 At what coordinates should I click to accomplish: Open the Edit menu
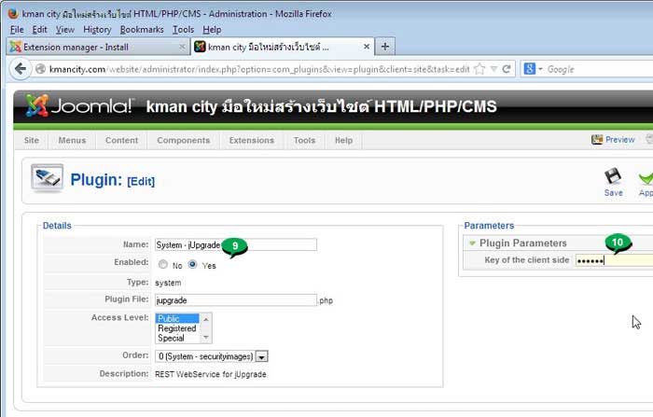(39, 30)
